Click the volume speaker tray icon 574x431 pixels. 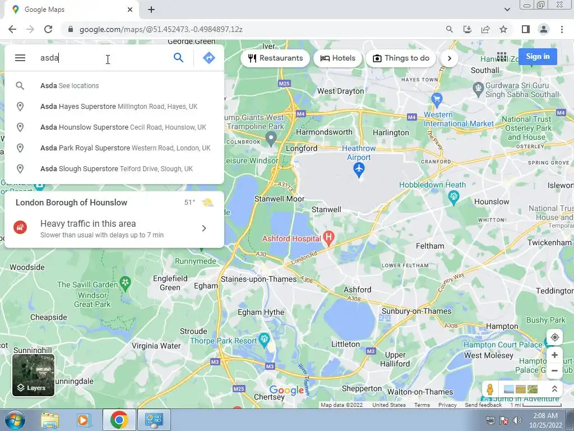pos(517,420)
